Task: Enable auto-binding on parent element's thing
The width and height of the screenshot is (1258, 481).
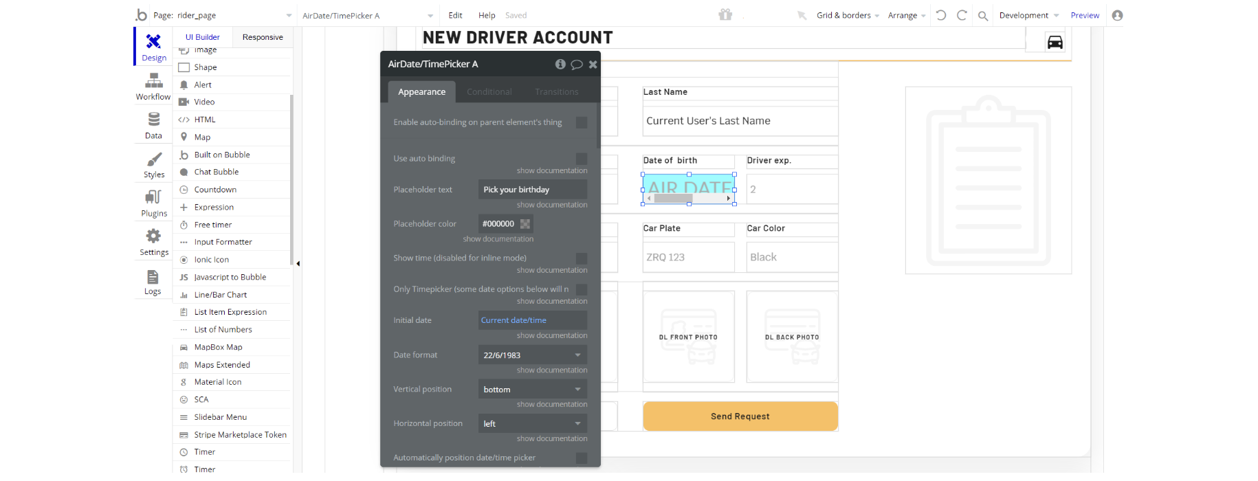Action: coord(582,122)
